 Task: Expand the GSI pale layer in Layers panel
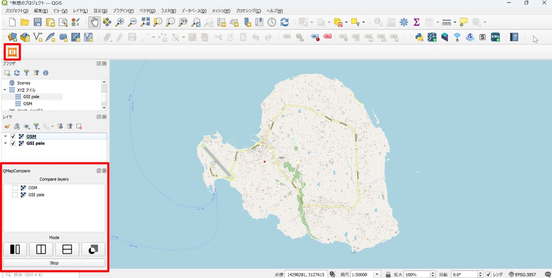(5, 143)
